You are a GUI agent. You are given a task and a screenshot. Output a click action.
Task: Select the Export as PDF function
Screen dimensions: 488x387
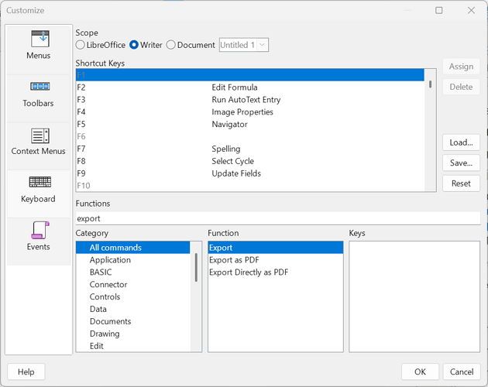[276, 260]
